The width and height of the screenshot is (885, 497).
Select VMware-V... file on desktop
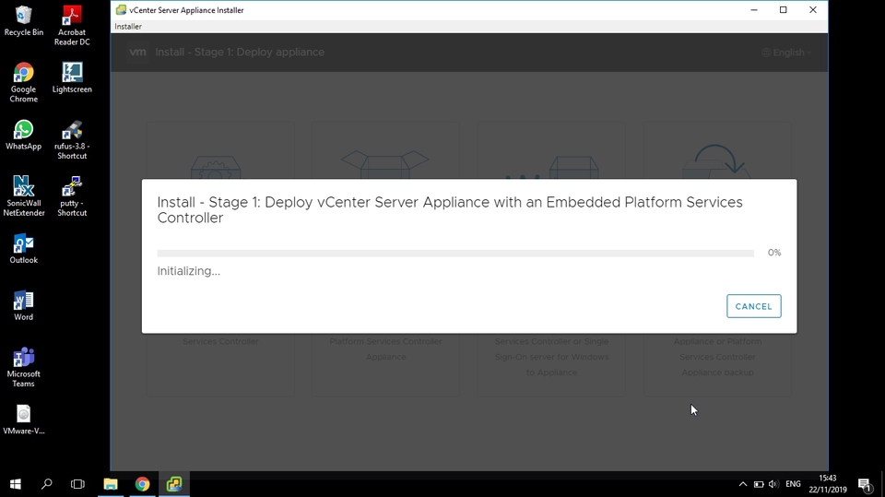(24, 419)
